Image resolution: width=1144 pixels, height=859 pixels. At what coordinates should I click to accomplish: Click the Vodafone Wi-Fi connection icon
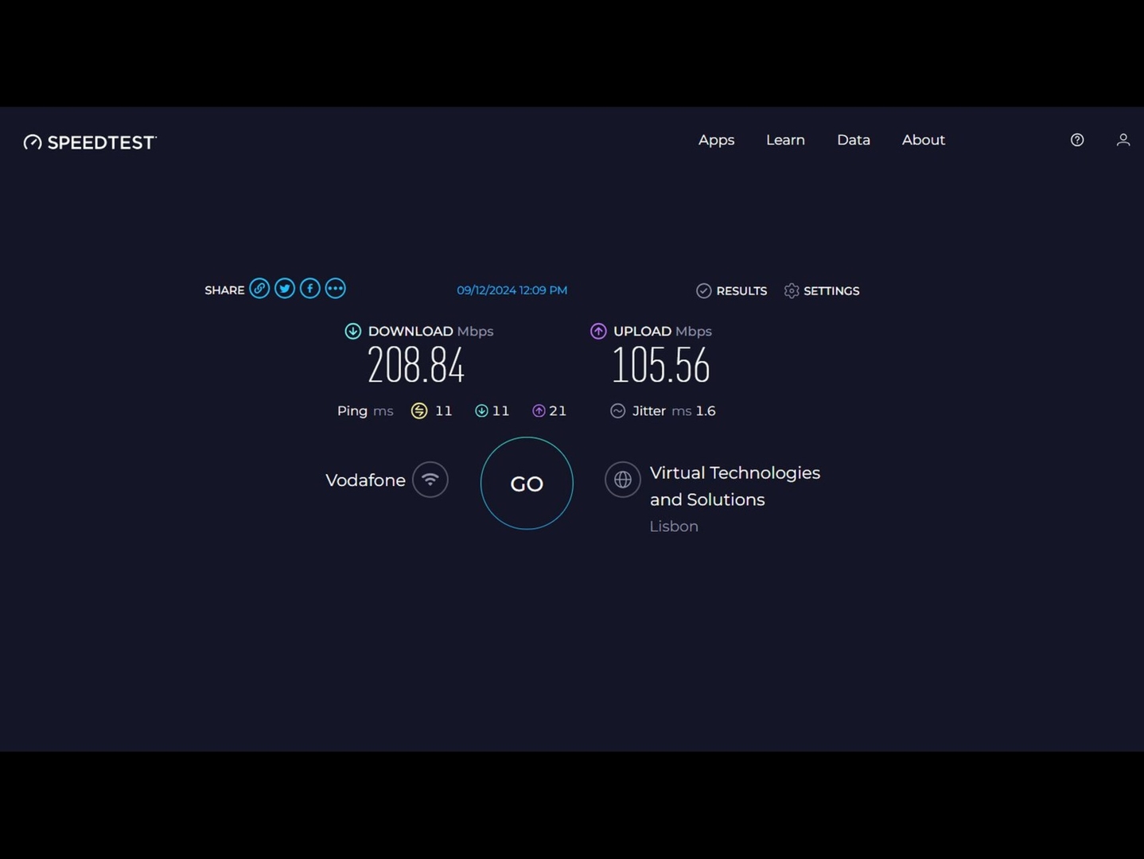pos(430,480)
